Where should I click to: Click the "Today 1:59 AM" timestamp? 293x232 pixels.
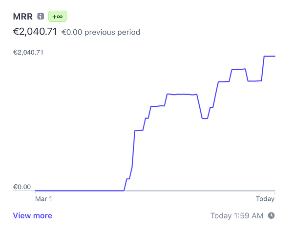(x=237, y=215)
